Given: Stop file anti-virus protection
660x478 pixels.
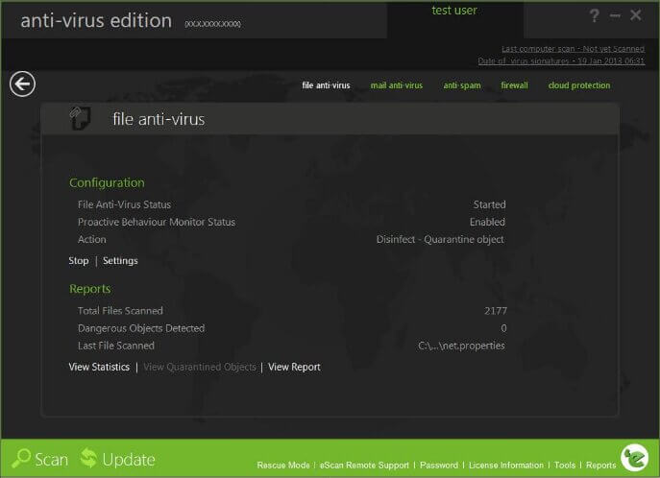Looking at the screenshot, I should click(79, 261).
